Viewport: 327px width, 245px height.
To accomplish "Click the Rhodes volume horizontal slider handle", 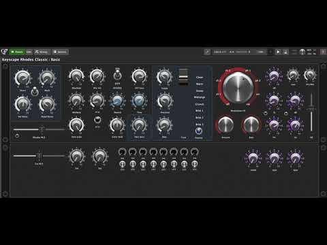I will pos(42,129).
